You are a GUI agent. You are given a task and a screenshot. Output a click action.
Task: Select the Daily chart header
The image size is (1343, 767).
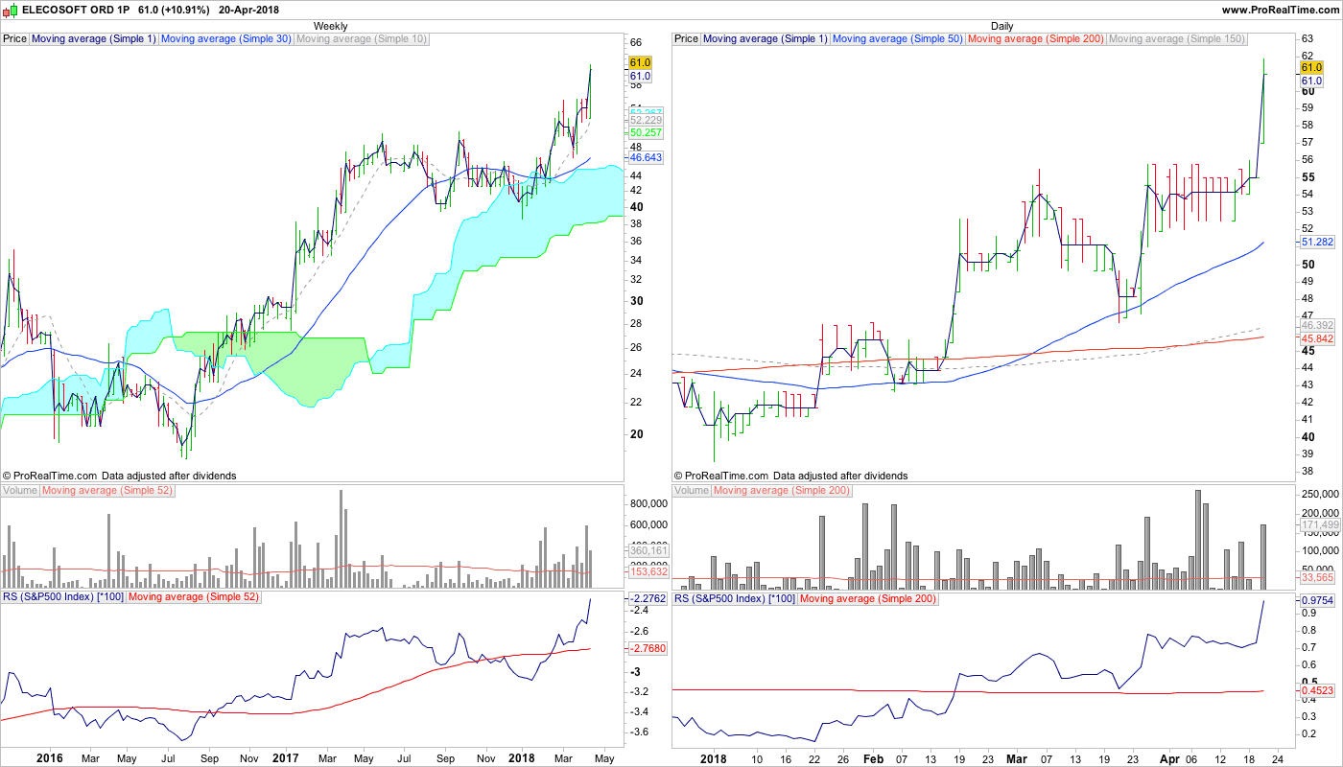point(1002,27)
